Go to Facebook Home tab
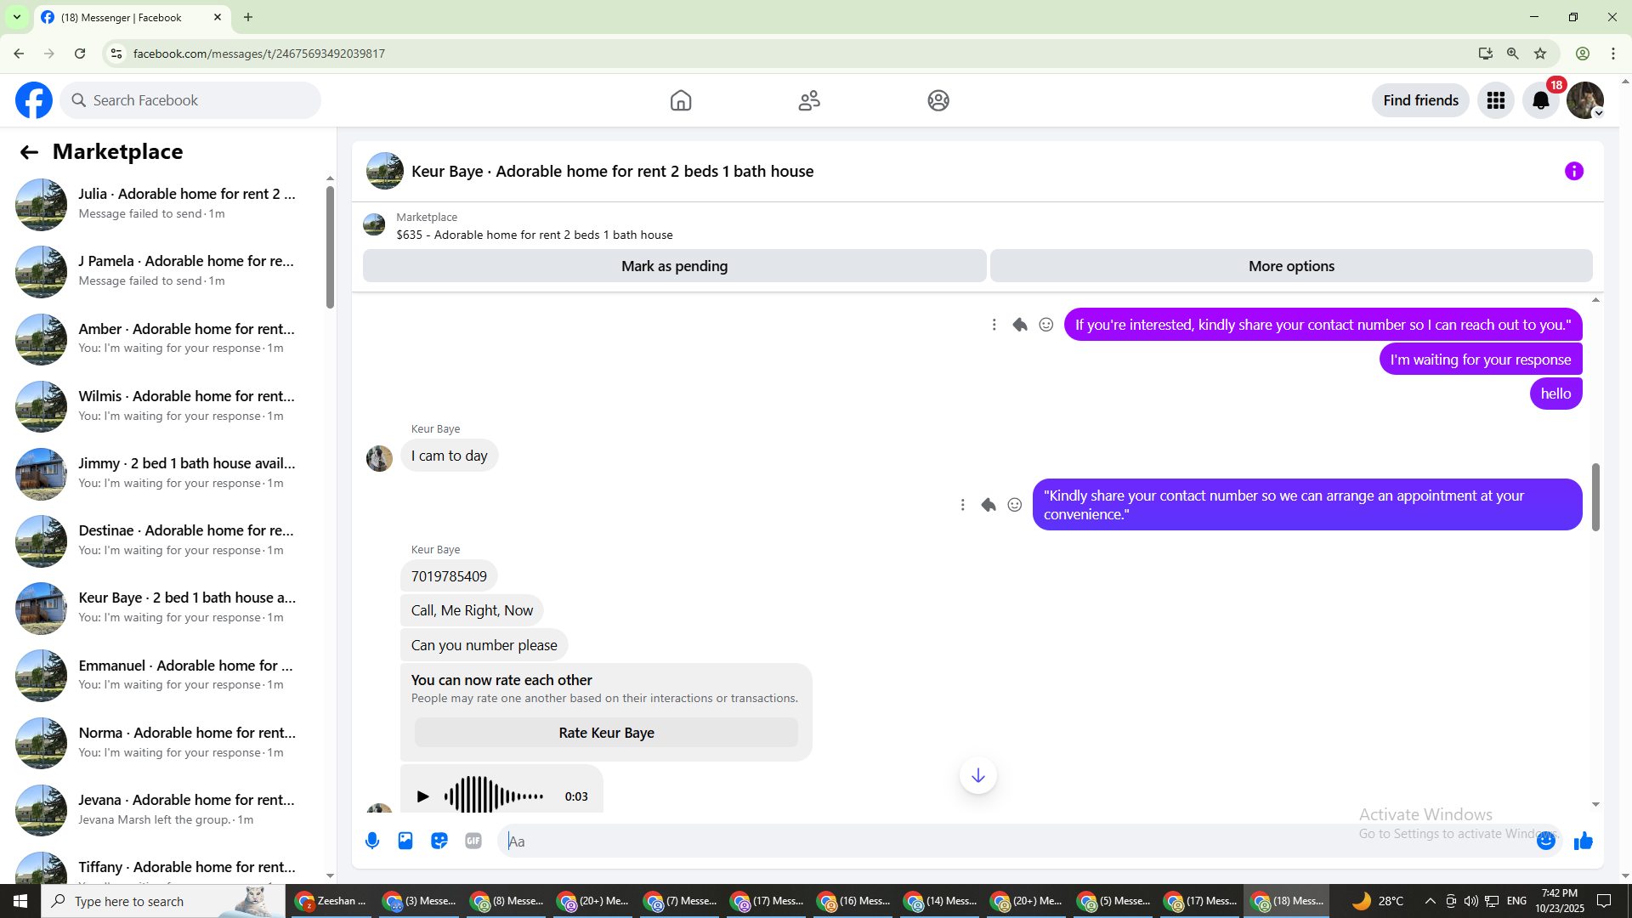 pos(680,100)
